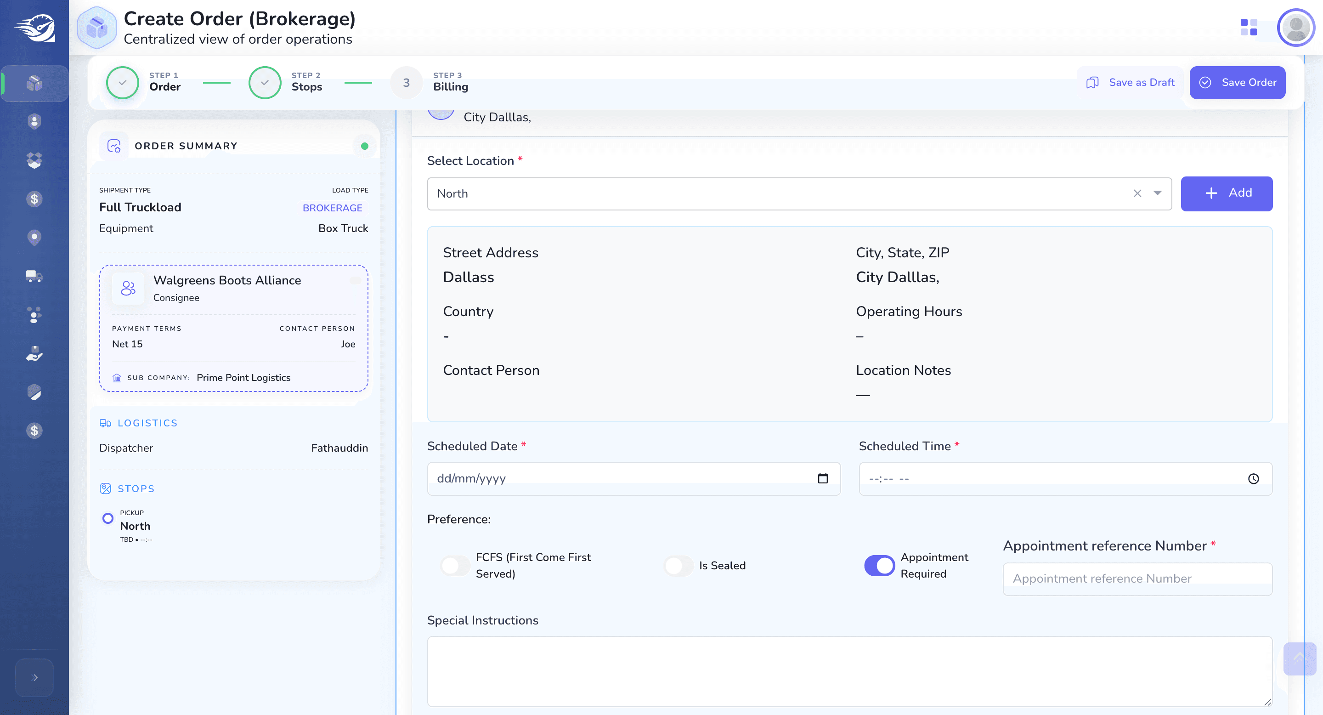
Task: Click the company bird logo
Action: pyautogui.click(x=35, y=28)
